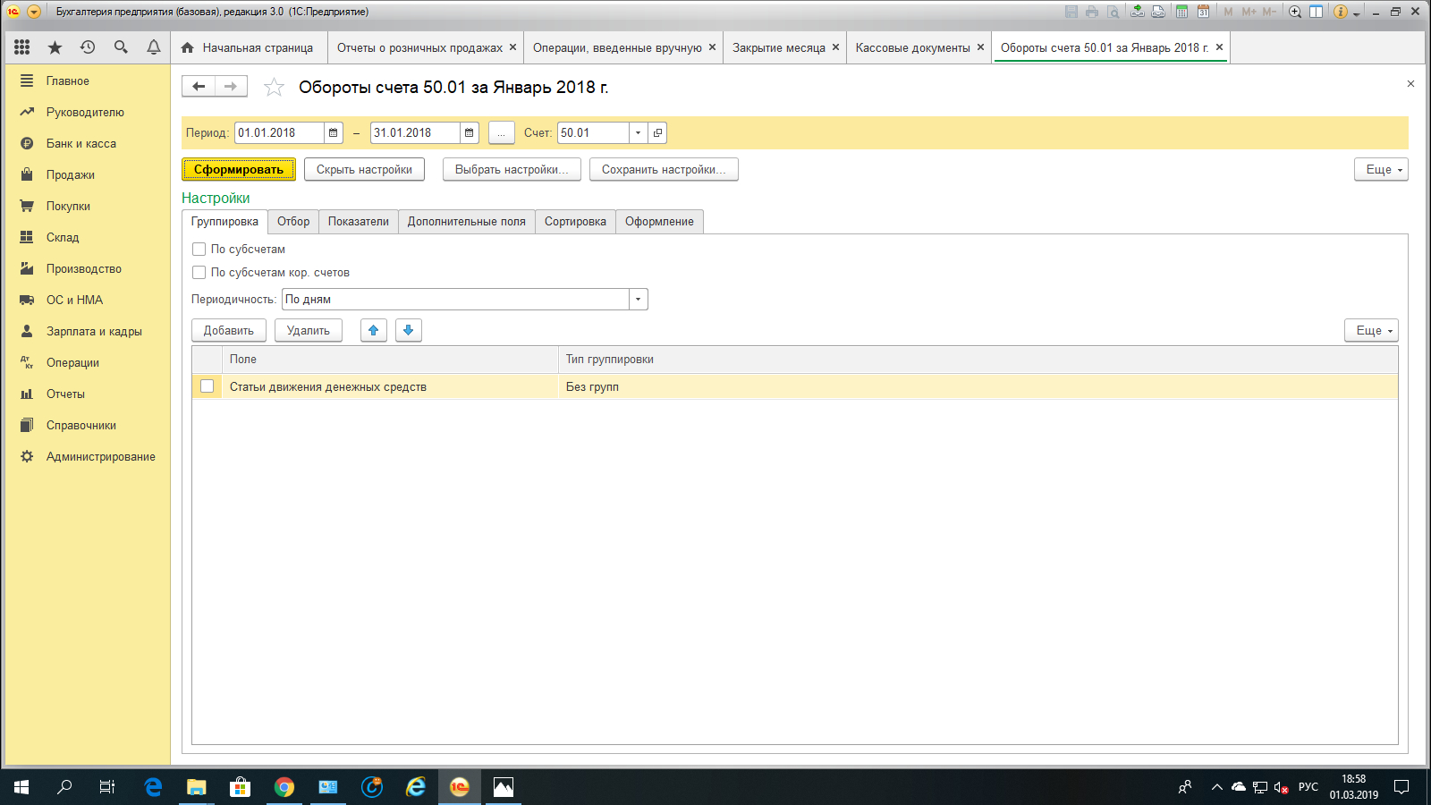Open File Explorer from the taskbar
Screen dimensions: 1431x805
pyautogui.click(x=197, y=787)
